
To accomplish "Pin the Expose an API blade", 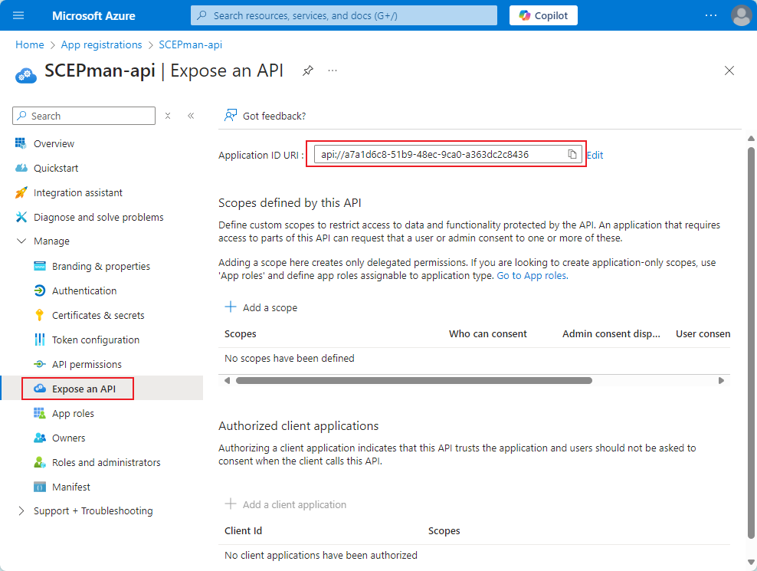I will 307,71.
